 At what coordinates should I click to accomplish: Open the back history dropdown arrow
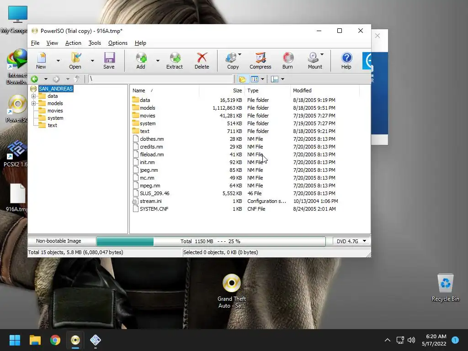coord(46,79)
